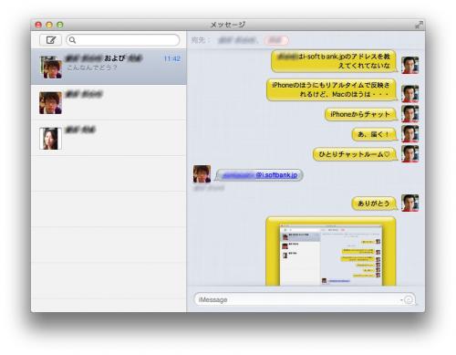The width and height of the screenshot is (456, 355).
Task: Click the ひとりチャットルーム message bubble
Action: [355, 154]
